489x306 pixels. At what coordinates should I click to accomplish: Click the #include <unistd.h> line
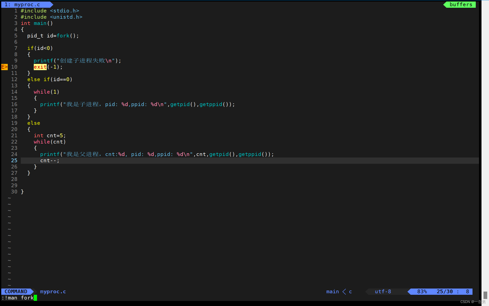click(51, 17)
